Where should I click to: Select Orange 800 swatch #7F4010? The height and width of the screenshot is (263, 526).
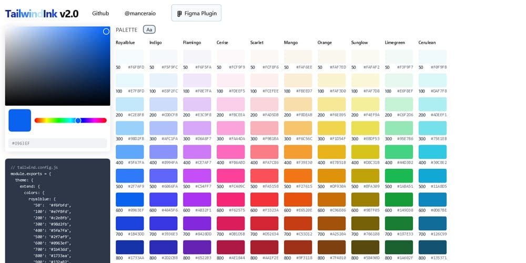[x=332, y=247]
